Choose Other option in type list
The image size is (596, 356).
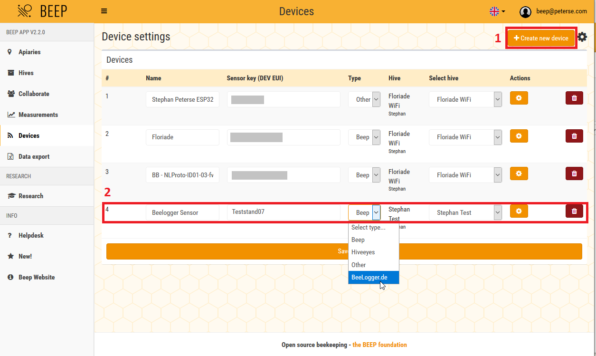[374, 265]
